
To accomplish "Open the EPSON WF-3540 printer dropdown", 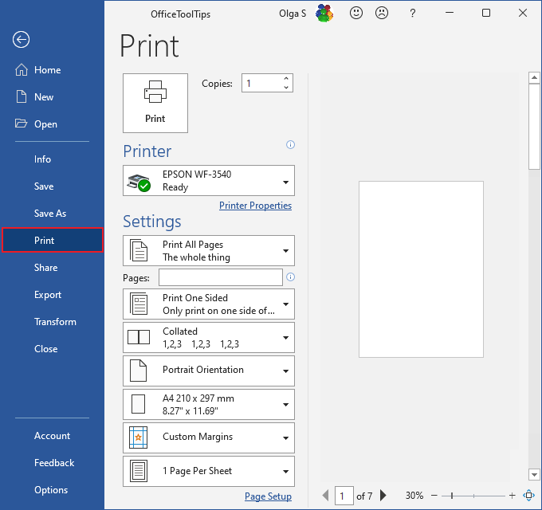I will coord(209,180).
